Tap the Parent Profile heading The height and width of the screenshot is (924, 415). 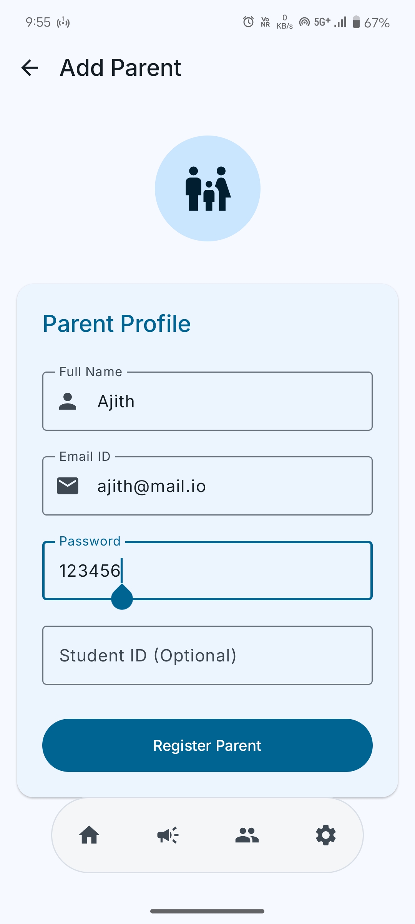pos(116,323)
